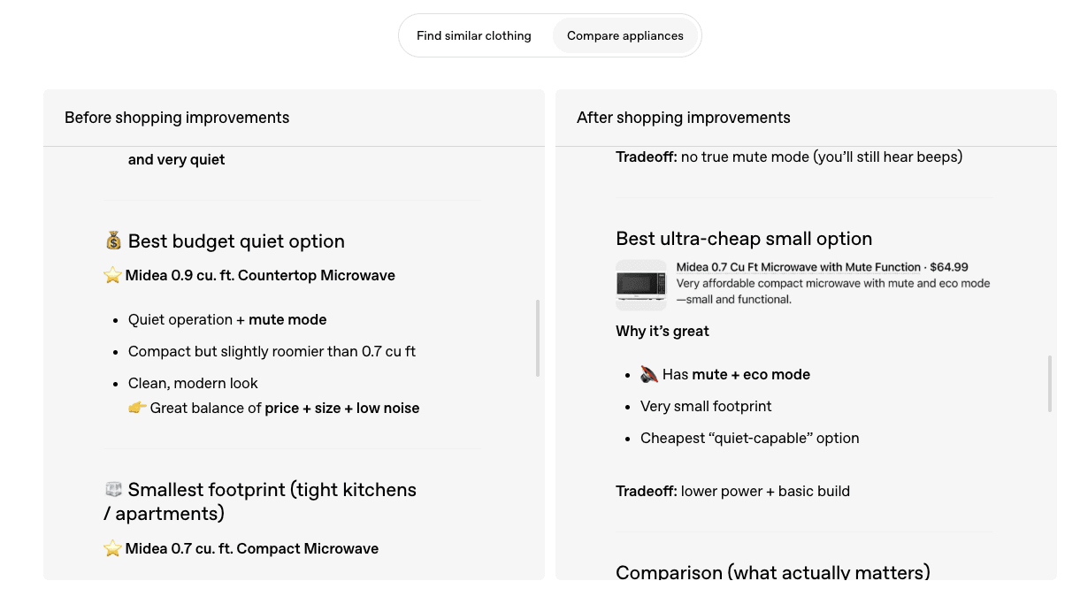Click the left panel scrollbar thumb

(538, 339)
